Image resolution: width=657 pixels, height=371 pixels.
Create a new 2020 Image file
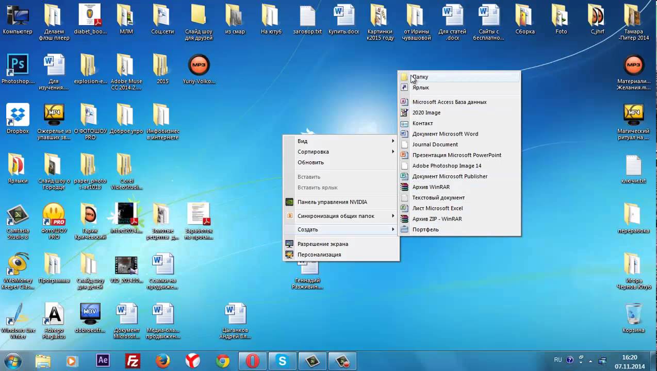pyautogui.click(x=459, y=112)
